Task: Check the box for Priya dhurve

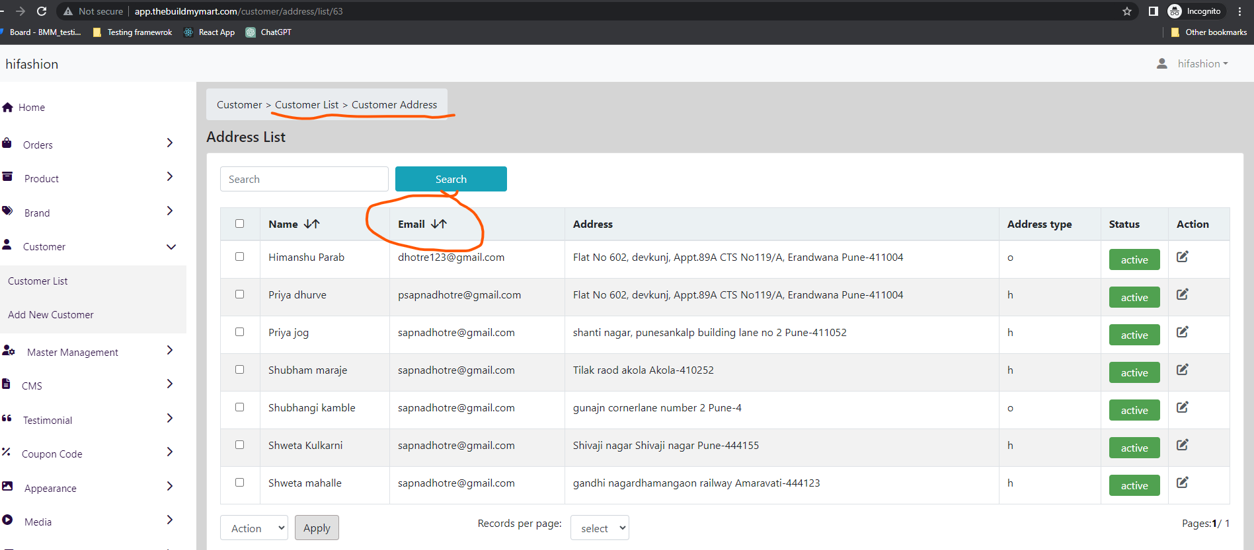Action: click(239, 294)
